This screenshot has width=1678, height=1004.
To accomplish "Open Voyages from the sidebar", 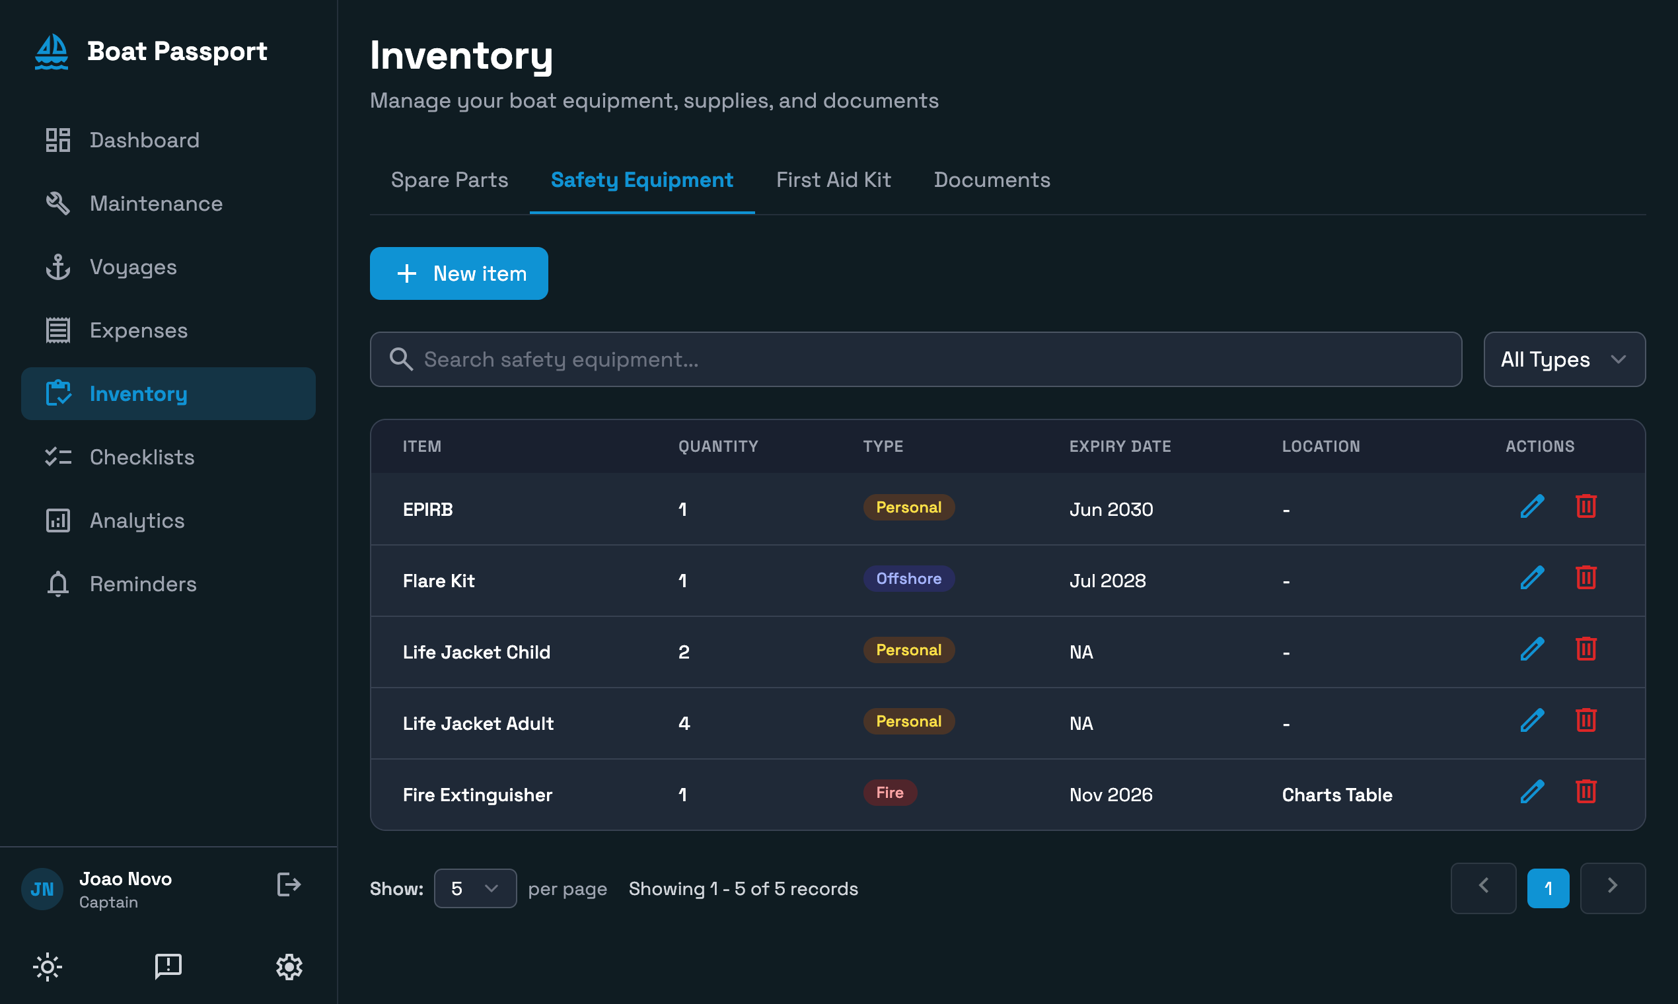I will (x=133, y=268).
